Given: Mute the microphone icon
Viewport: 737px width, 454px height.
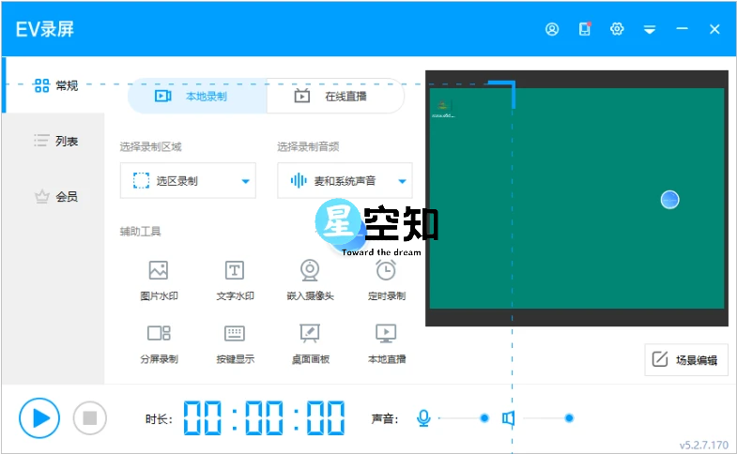Looking at the screenshot, I should coord(423,417).
